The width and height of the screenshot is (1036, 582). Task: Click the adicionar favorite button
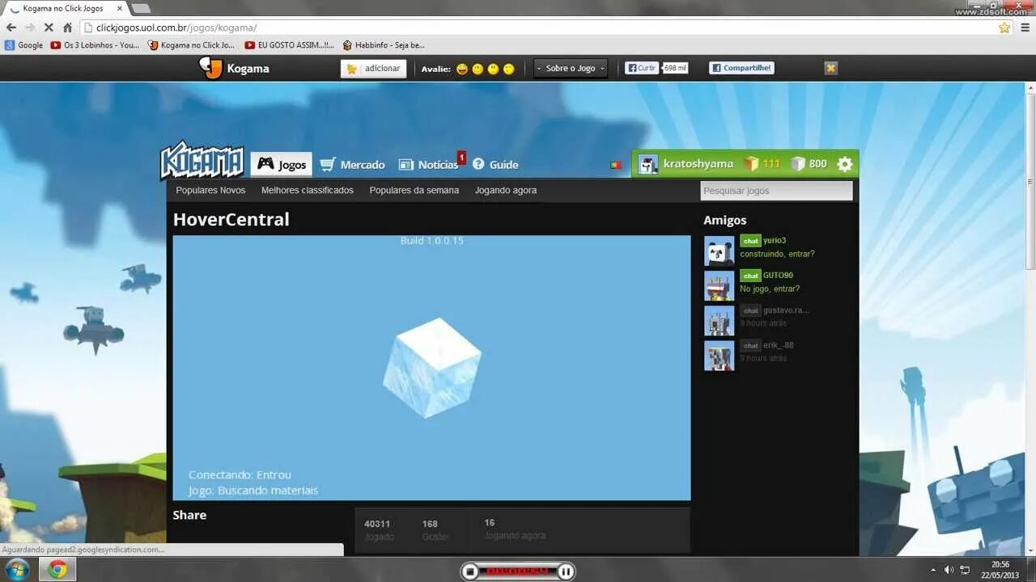(x=373, y=69)
